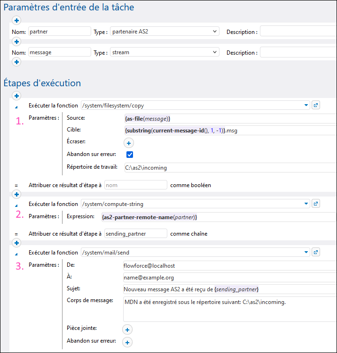Click the Répertoire de travail field
Viewport: 337px width, 353px height.
229,167
